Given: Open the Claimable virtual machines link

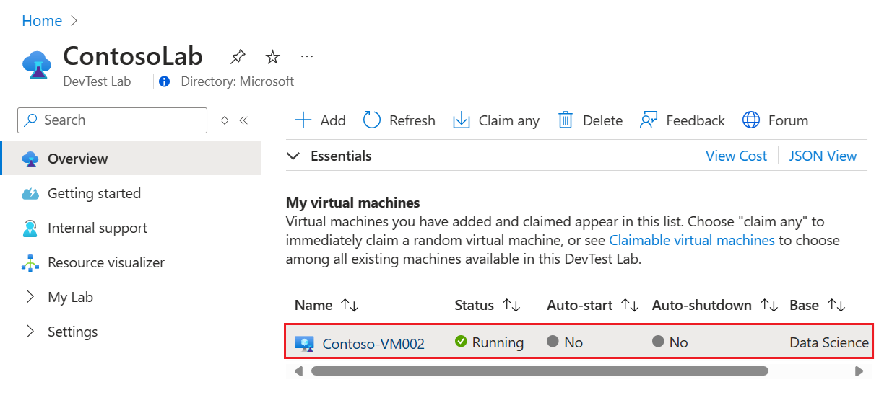Looking at the screenshot, I should coord(692,240).
